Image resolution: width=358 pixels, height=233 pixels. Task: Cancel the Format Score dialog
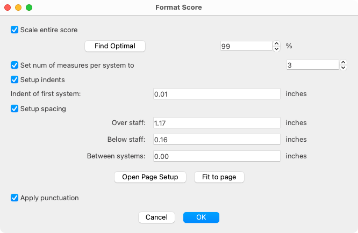[156, 217]
